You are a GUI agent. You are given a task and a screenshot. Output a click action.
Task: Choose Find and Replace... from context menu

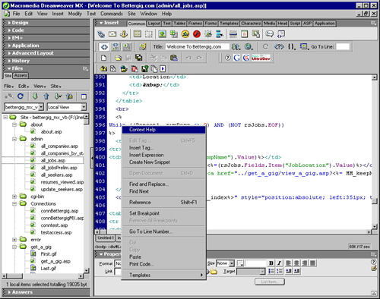[x=163, y=184]
